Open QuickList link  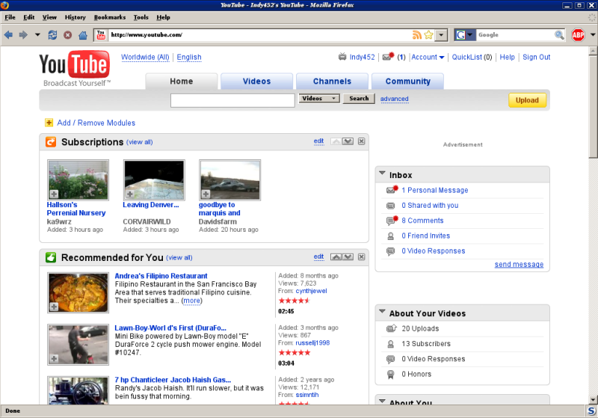click(x=467, y=58)
